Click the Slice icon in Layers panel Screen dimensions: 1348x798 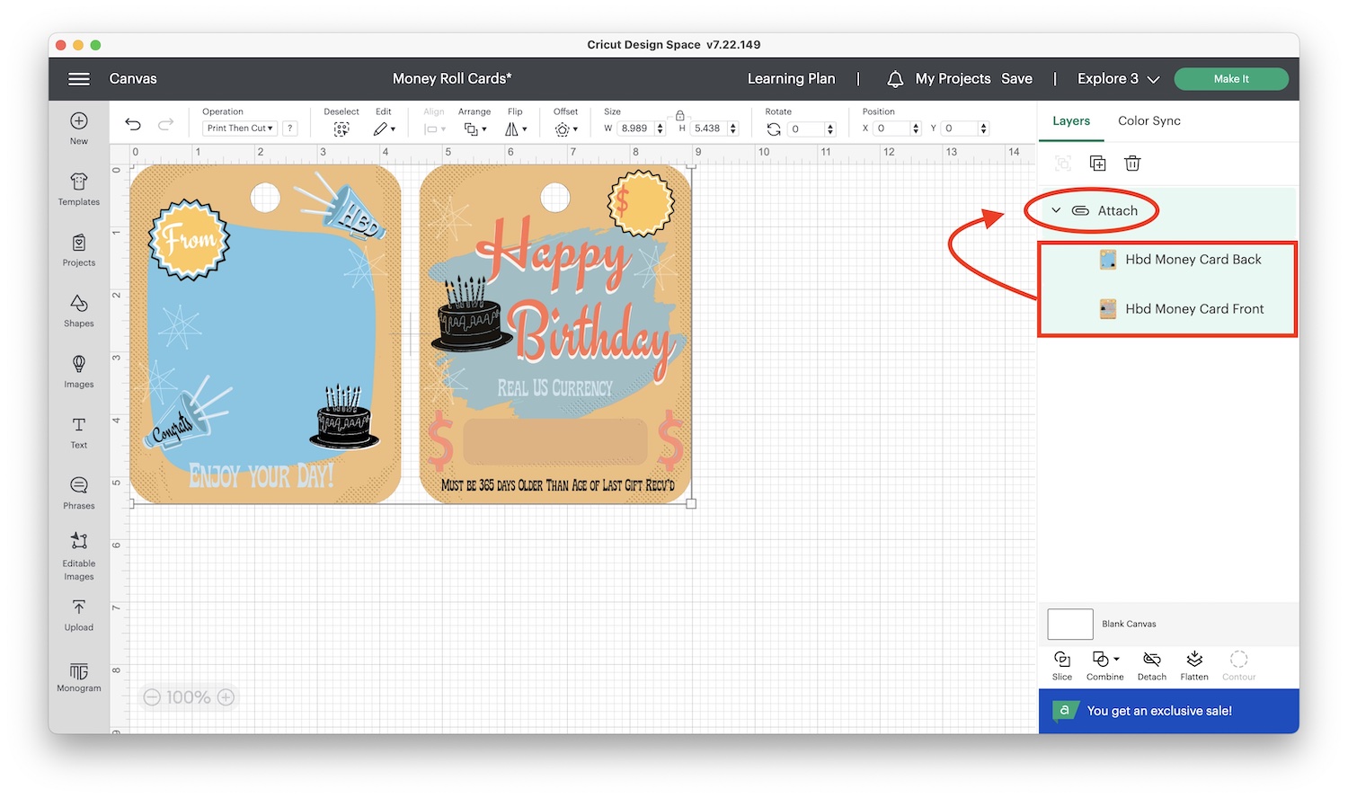1062,665
